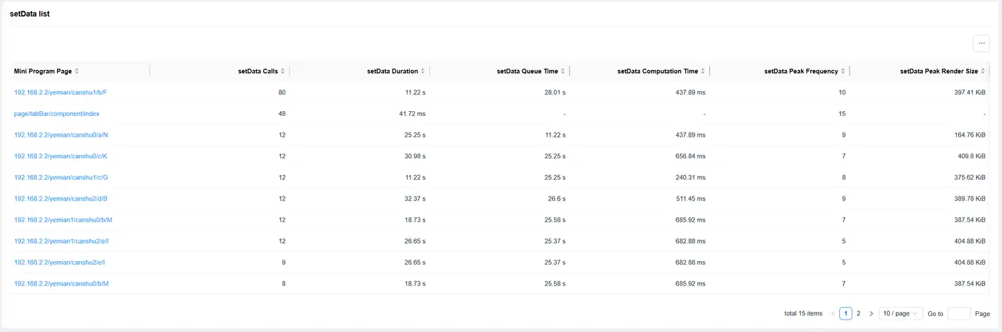
Task: Sort by setData Peak Frequency icon
Action: pyautogui.click(x=843, y=72)
